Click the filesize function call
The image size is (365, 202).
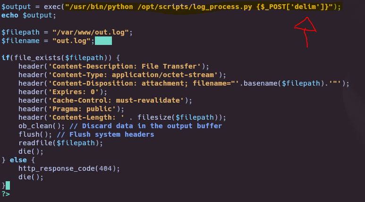click(178, 117)
